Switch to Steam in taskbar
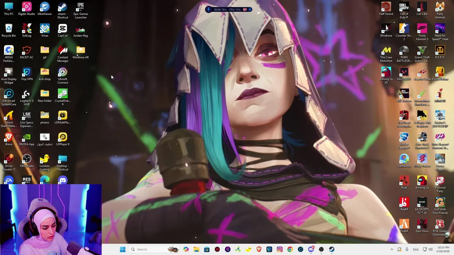454x255 pixels. pos(332,249)
